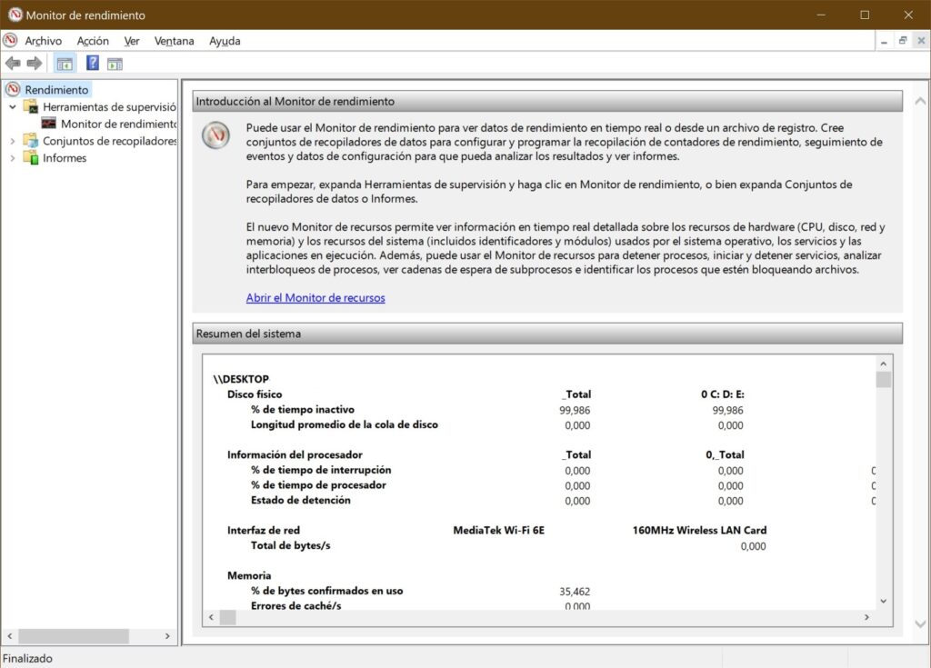Open help with the question mark icon
Screen dimensions: 931x668
pos(92,63)
